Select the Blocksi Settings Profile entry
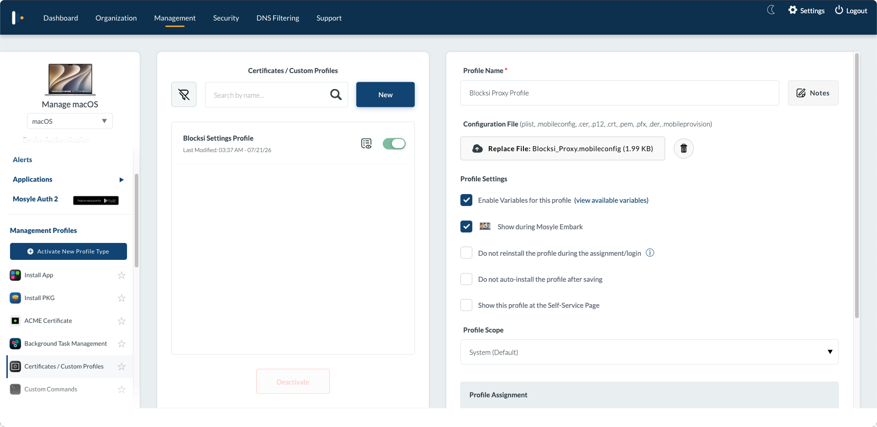This screenshot has width=877, height=427. pyautogui.click(x=293, y=143)
